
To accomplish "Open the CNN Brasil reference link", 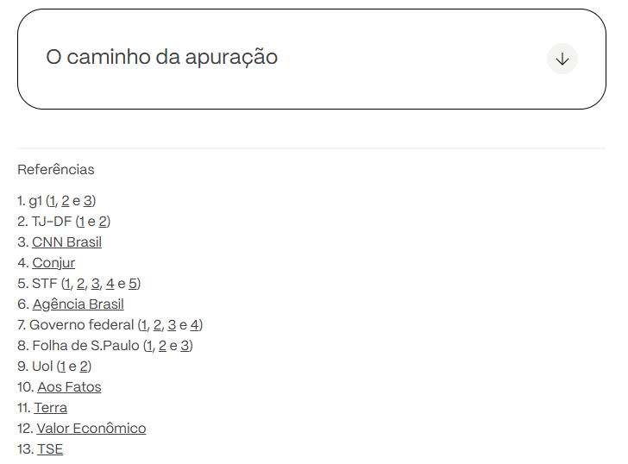I will [66, 241].
